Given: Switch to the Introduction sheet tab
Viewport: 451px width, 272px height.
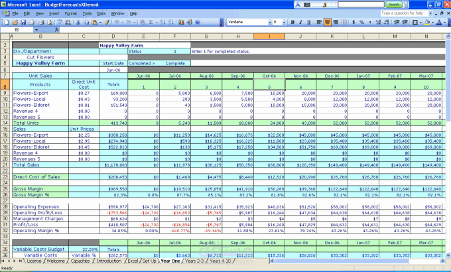Looking at the screenshot, I should click(x=109, y=261).
